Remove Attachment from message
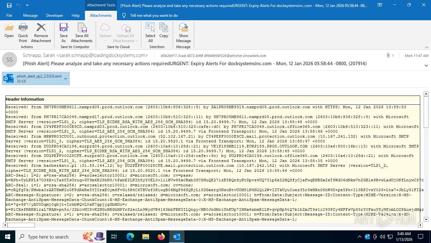 click(x=41, y=33)
